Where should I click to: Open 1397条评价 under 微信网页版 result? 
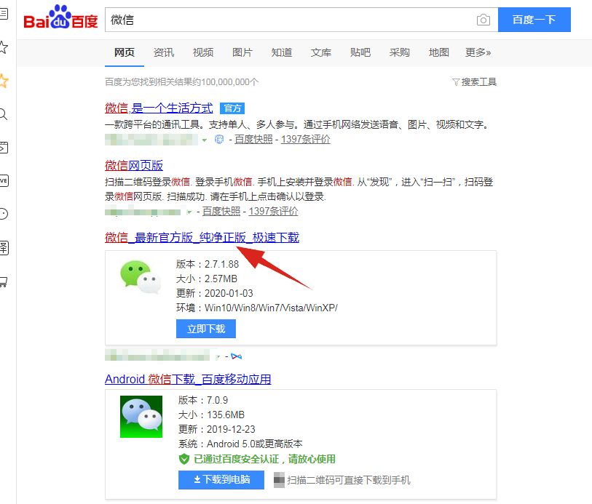273,212
